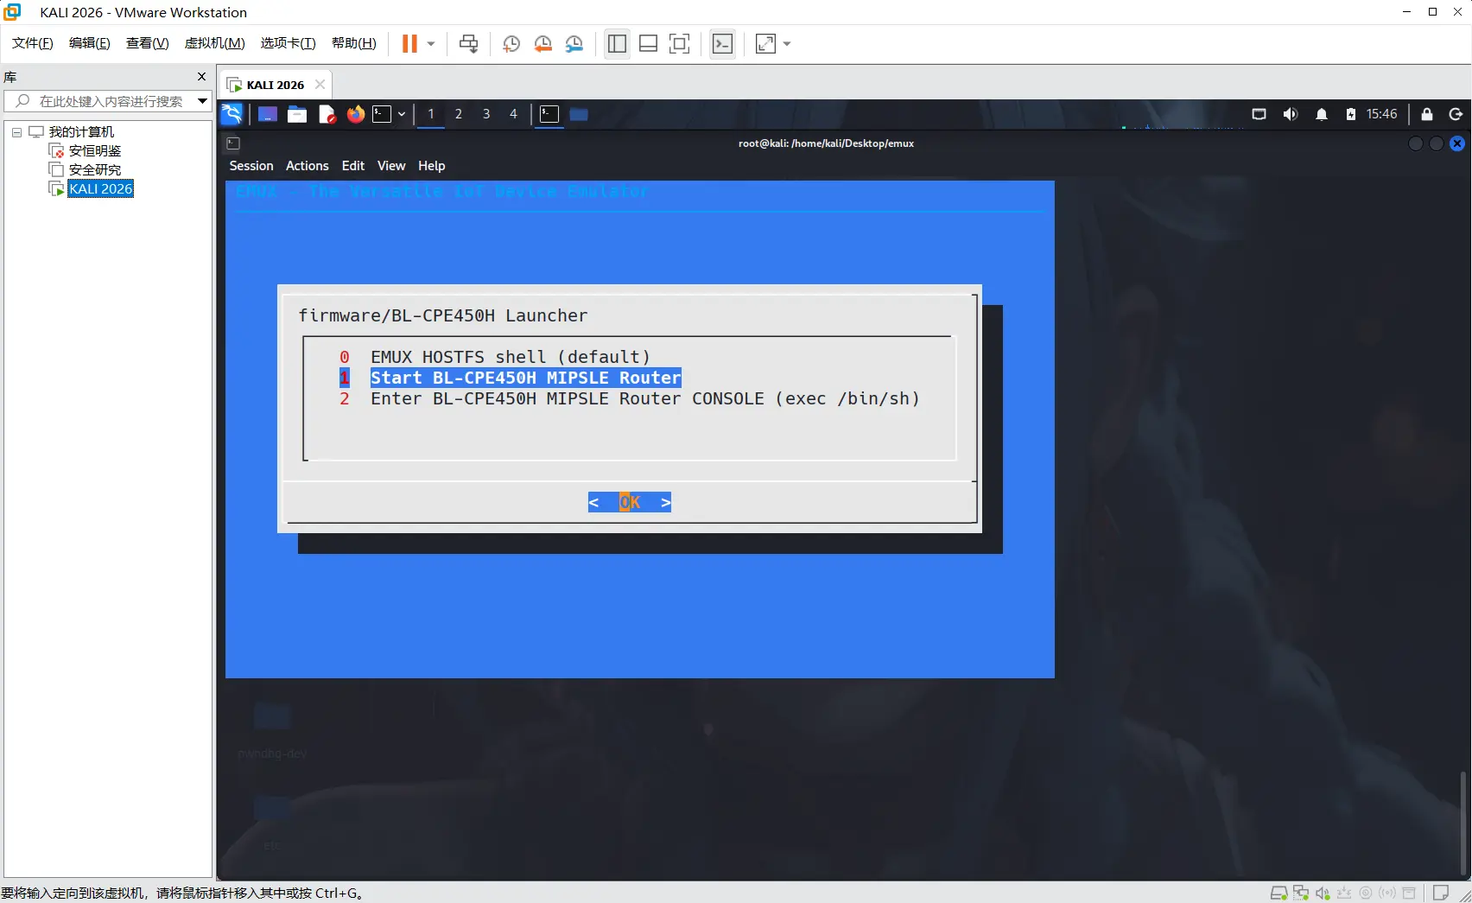Send Ctrl+Alt+Del to the virtual machine
This screenshot has width=1472, height=903.
(x=469, y=44)
